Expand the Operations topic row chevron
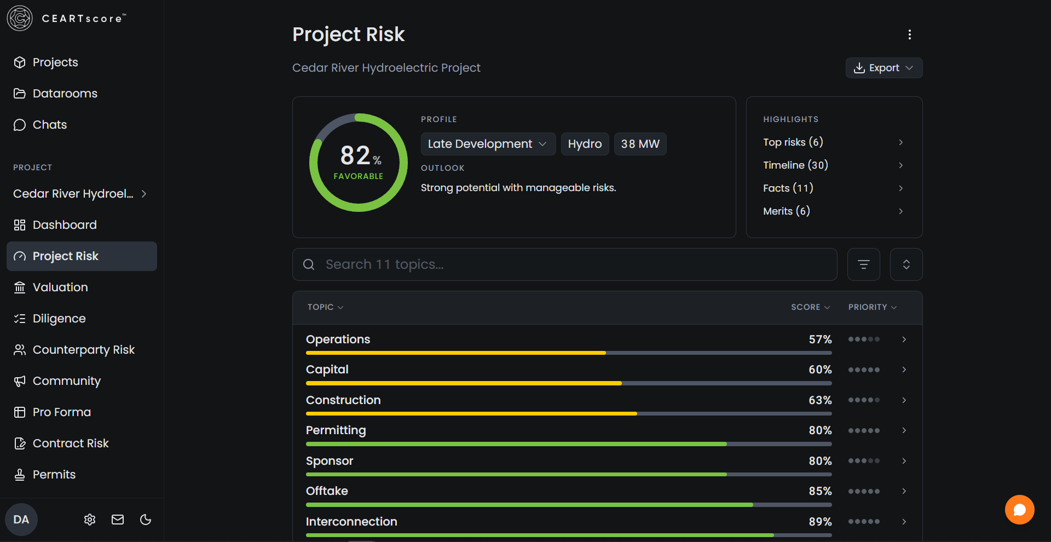The width and height of the screenshot is (1051, 542). pos(904,339)
